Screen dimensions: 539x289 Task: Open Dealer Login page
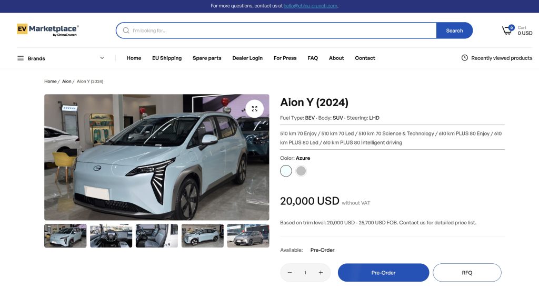(x=247, y=58)
